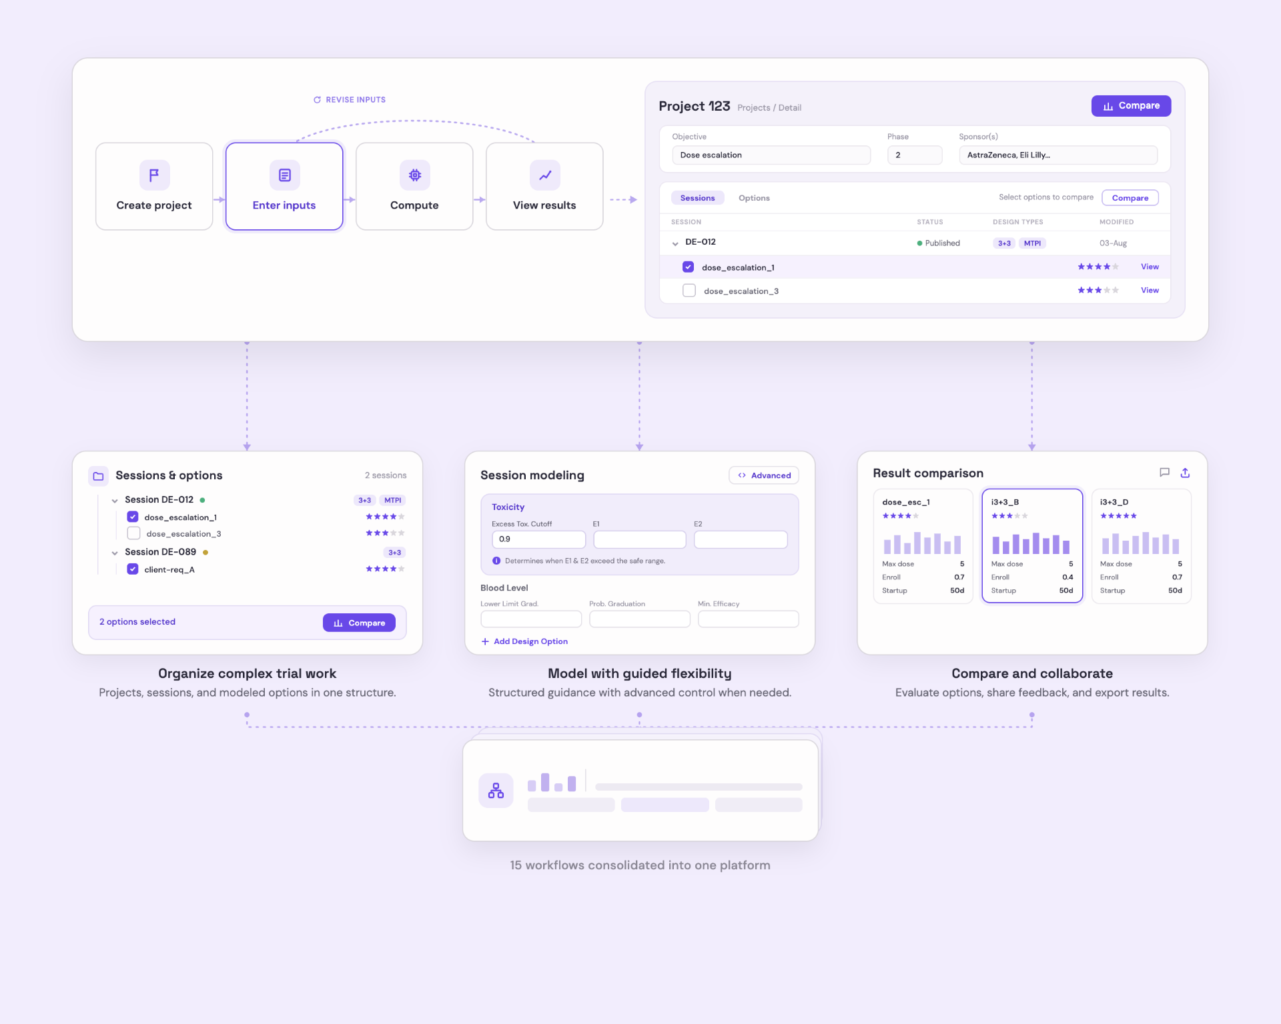Uncheck dose_escalation_1 in Project 123 table

point(688,267)
